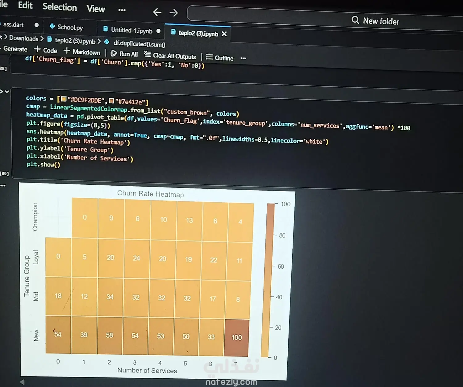Click the unsaved dot on ass.dart tab

tap(37, 25)
